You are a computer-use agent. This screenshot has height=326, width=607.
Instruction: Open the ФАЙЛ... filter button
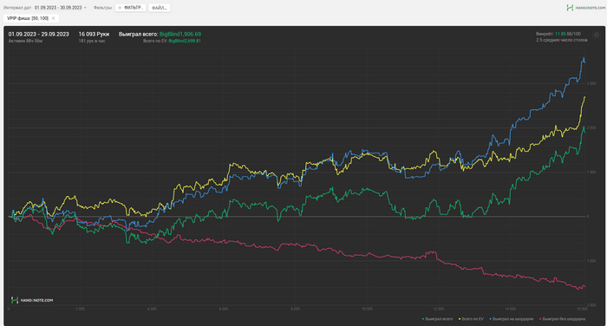(x=159, y=8)
